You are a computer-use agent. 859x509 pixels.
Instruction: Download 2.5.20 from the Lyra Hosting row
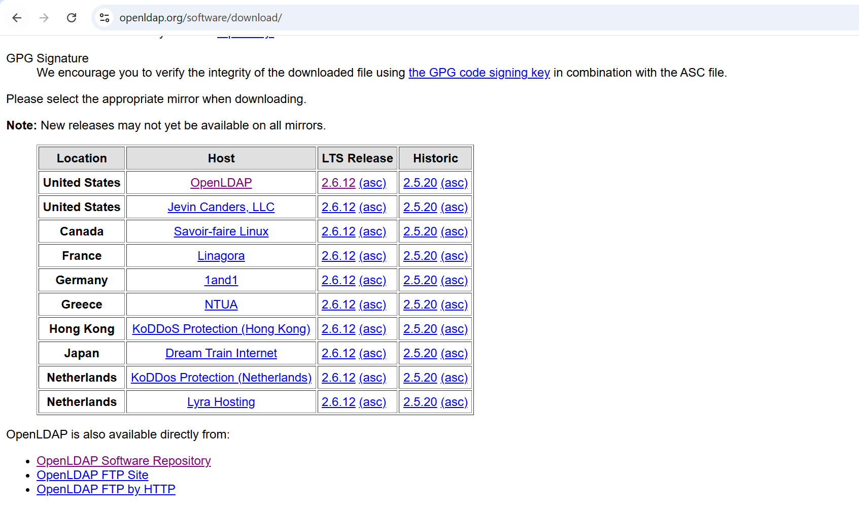pos(420,402)
